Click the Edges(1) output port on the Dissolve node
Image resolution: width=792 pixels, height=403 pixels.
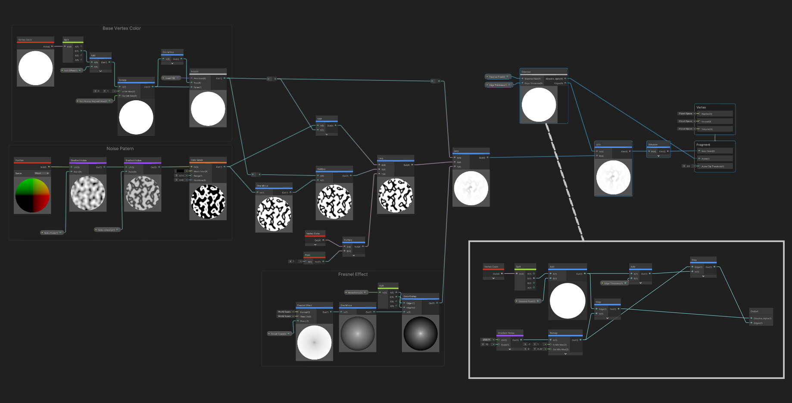pos(565,83)
